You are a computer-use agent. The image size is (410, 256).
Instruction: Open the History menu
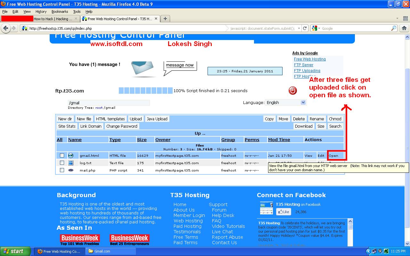(x=41, y=12)
